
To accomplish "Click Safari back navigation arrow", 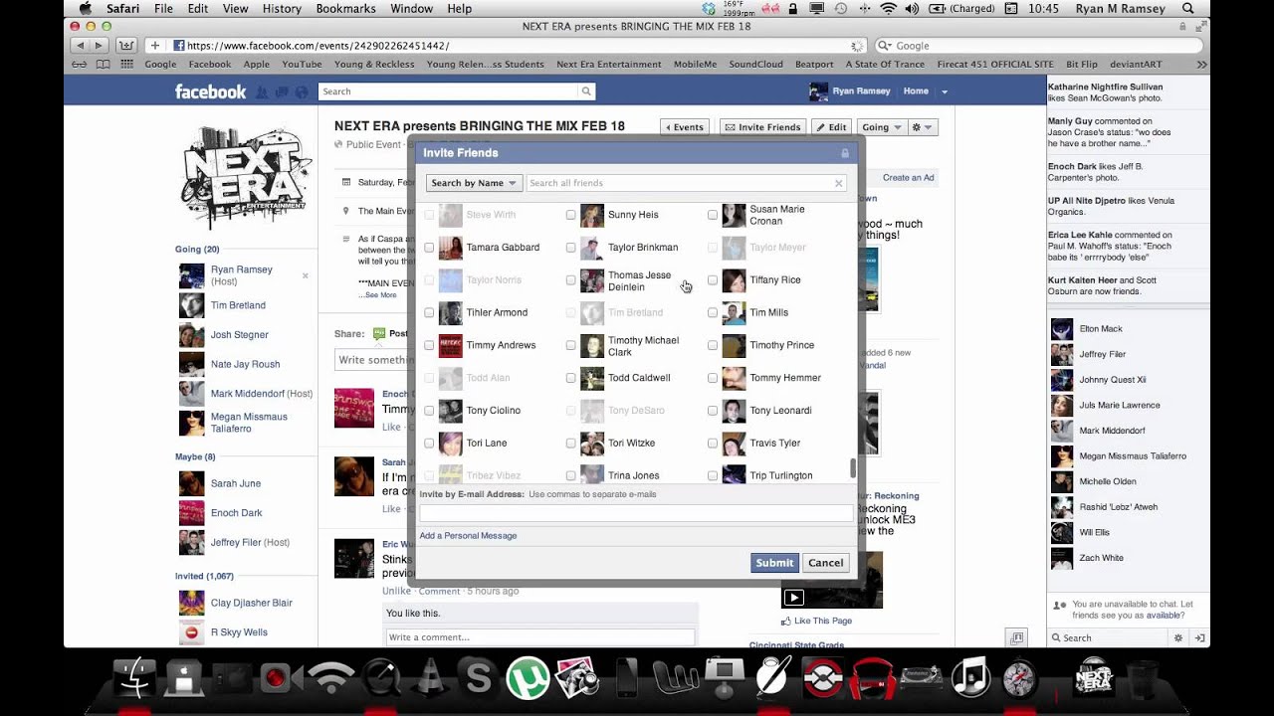I will tap(81, 46).
